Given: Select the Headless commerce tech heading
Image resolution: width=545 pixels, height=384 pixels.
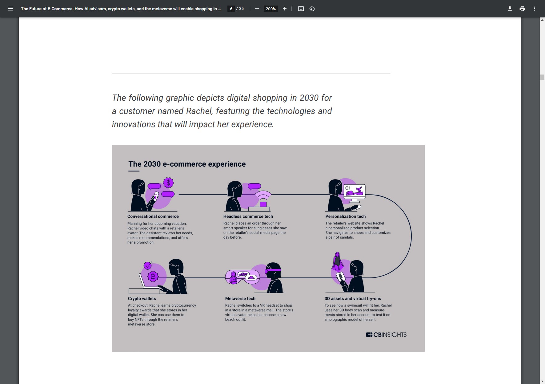Looking at the screenshot, I should 248,216.
